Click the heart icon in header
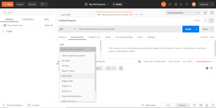The image size is (216, 108). click(187, 4)
